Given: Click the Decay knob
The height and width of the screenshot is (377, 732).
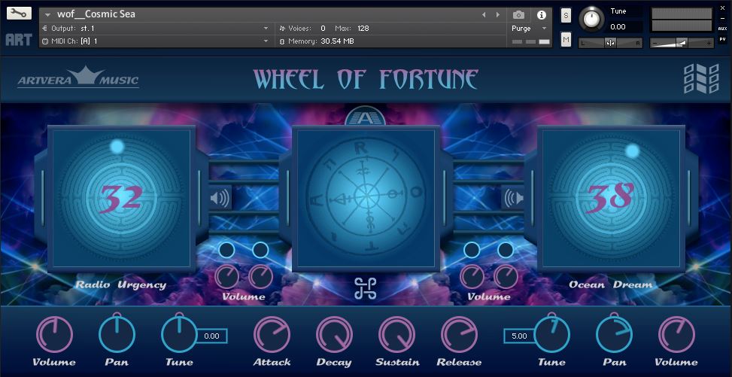Looking at the screenshot, I should [x=334, y=335].
